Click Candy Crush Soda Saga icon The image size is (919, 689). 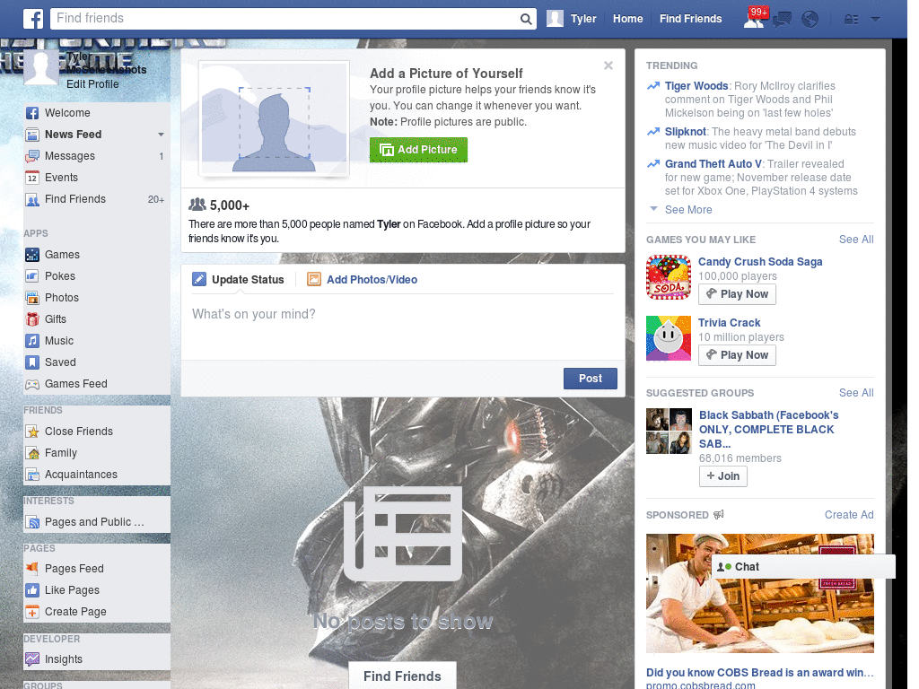668,277
